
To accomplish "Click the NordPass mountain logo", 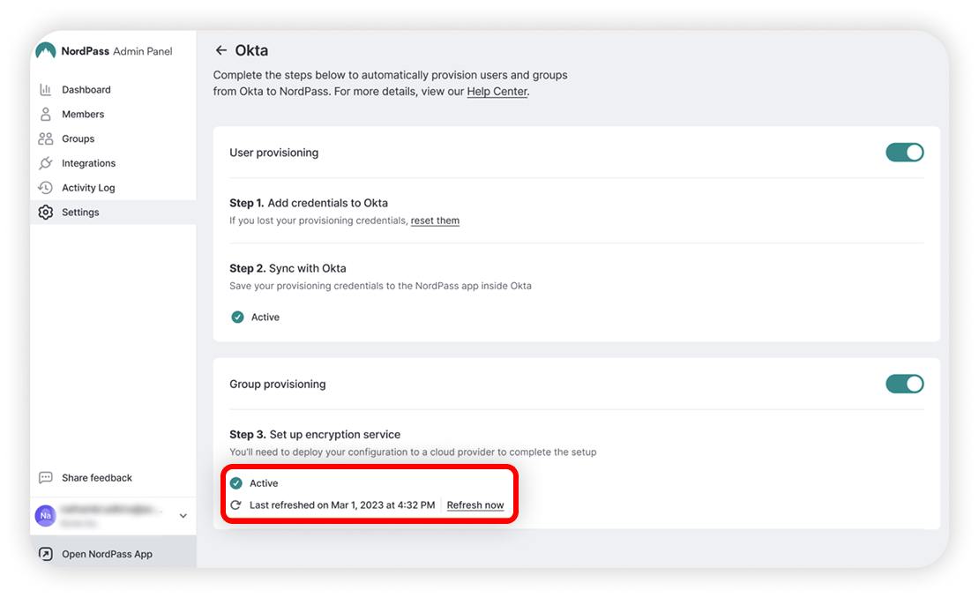I will click(46, 50).
